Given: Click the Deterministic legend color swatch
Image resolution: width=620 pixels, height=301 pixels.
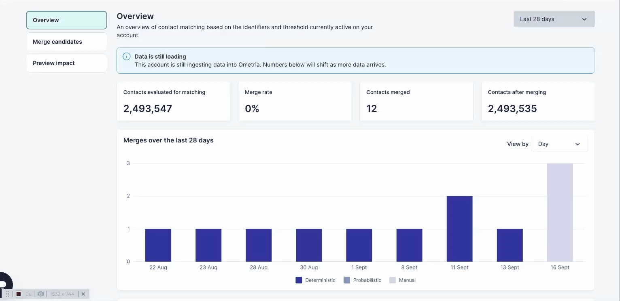Looking at the screenshot, I should coord(299,280).
